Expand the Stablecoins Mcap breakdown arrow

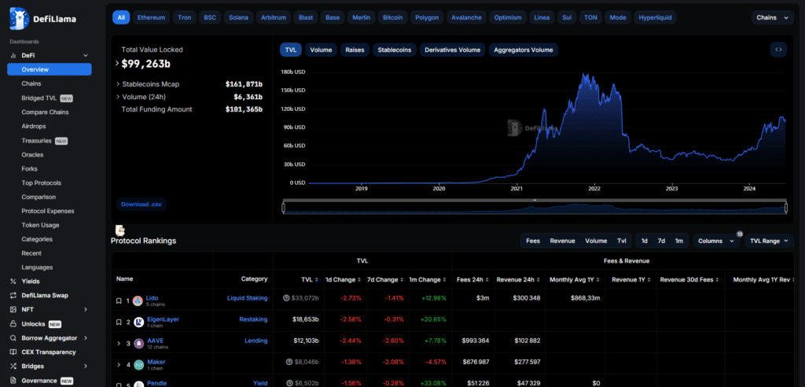(118, 84)
